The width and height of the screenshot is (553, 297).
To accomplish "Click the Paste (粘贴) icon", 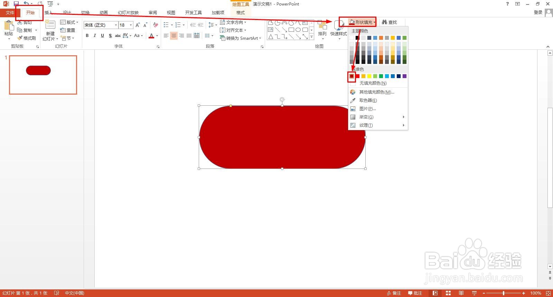I will (9, 26).
